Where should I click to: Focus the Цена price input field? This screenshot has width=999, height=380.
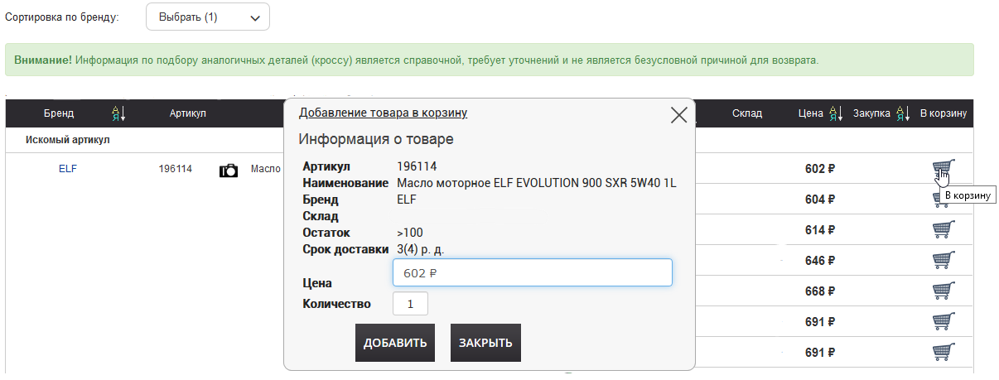coord(532,273)
